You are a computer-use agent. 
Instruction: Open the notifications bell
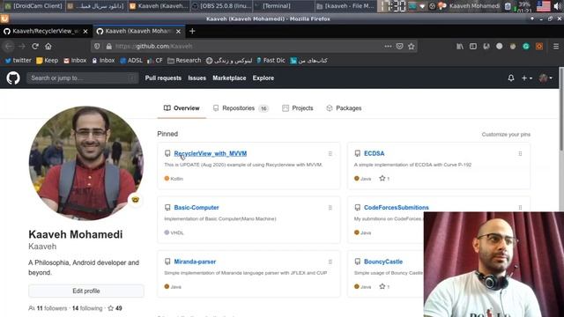(511, 78)
